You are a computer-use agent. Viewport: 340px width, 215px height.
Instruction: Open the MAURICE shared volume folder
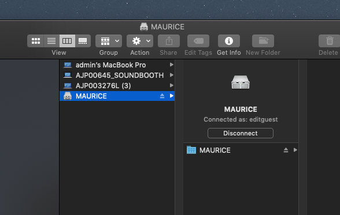241,150
